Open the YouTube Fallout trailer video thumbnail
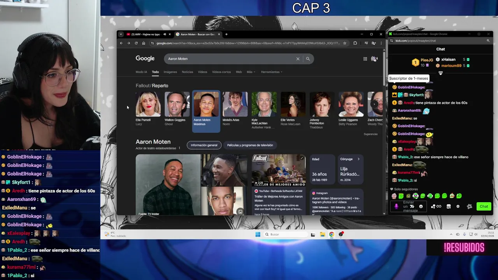Image resolution: width=498 pixels, height=280 pixels. pyautogui.click(x=279, y=170)
